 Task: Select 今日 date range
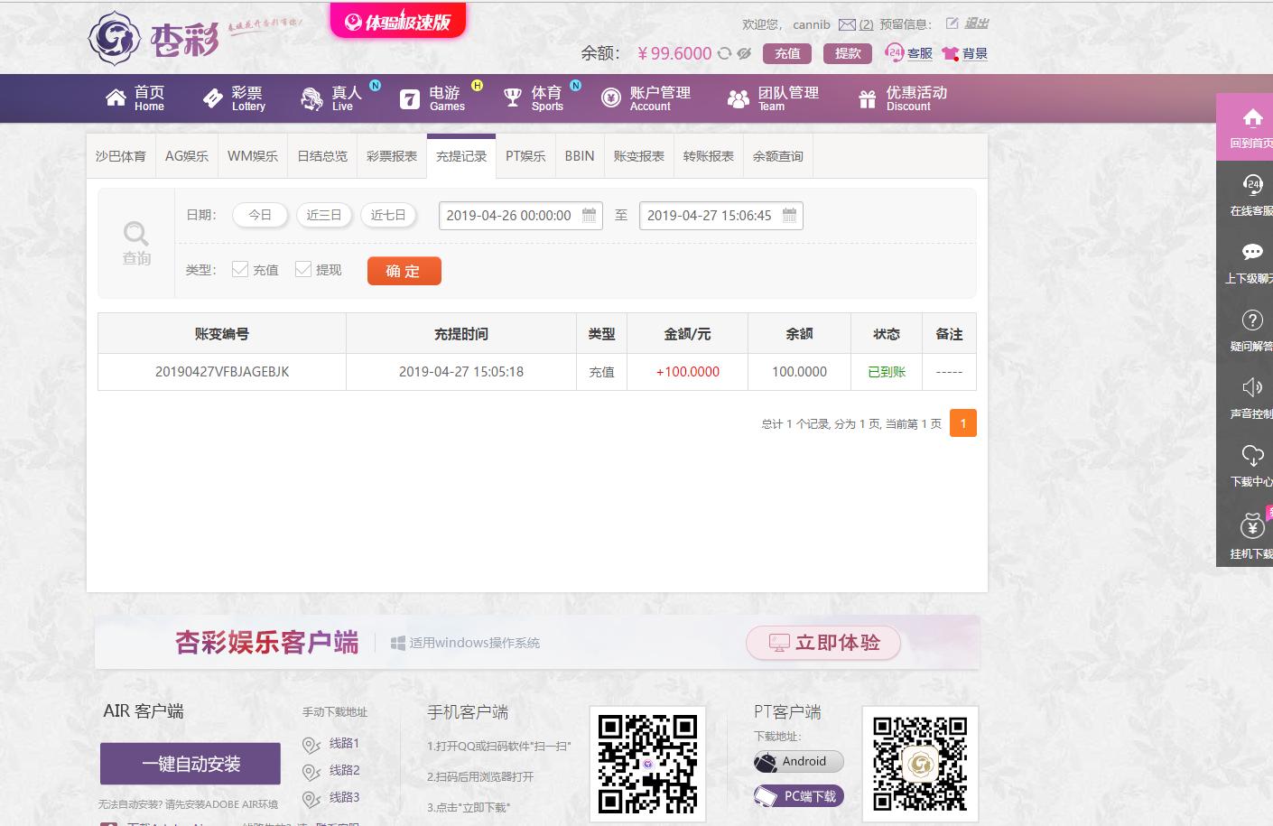coord(260,215)
